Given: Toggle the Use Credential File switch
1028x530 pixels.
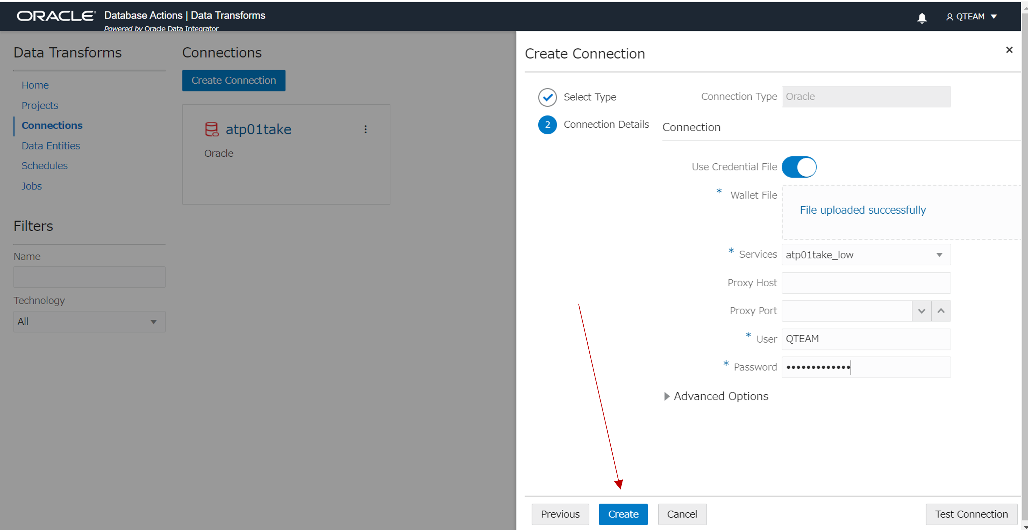Looking at the screenshot, I should click(799, 167).
